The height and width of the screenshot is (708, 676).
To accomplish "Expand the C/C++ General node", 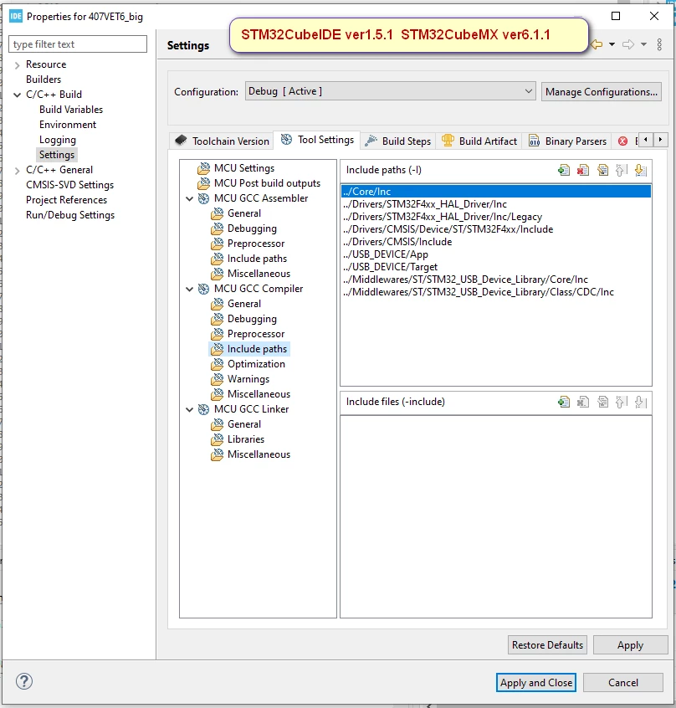I will [x=17, y=170].
